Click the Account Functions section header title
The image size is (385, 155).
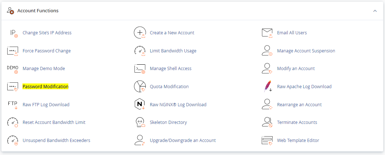(x=38, y=11)
